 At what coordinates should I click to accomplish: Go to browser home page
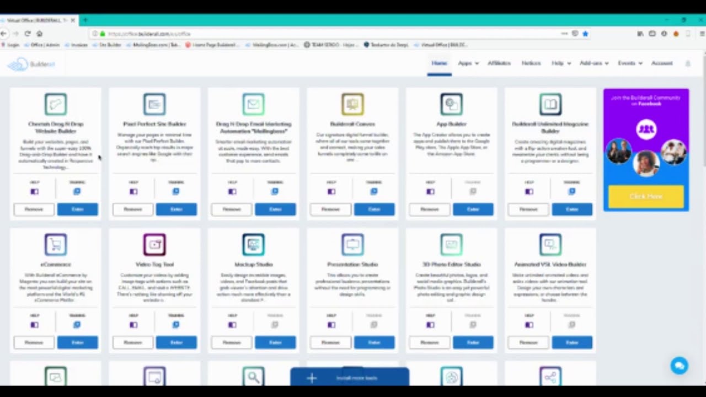point(39,34)
